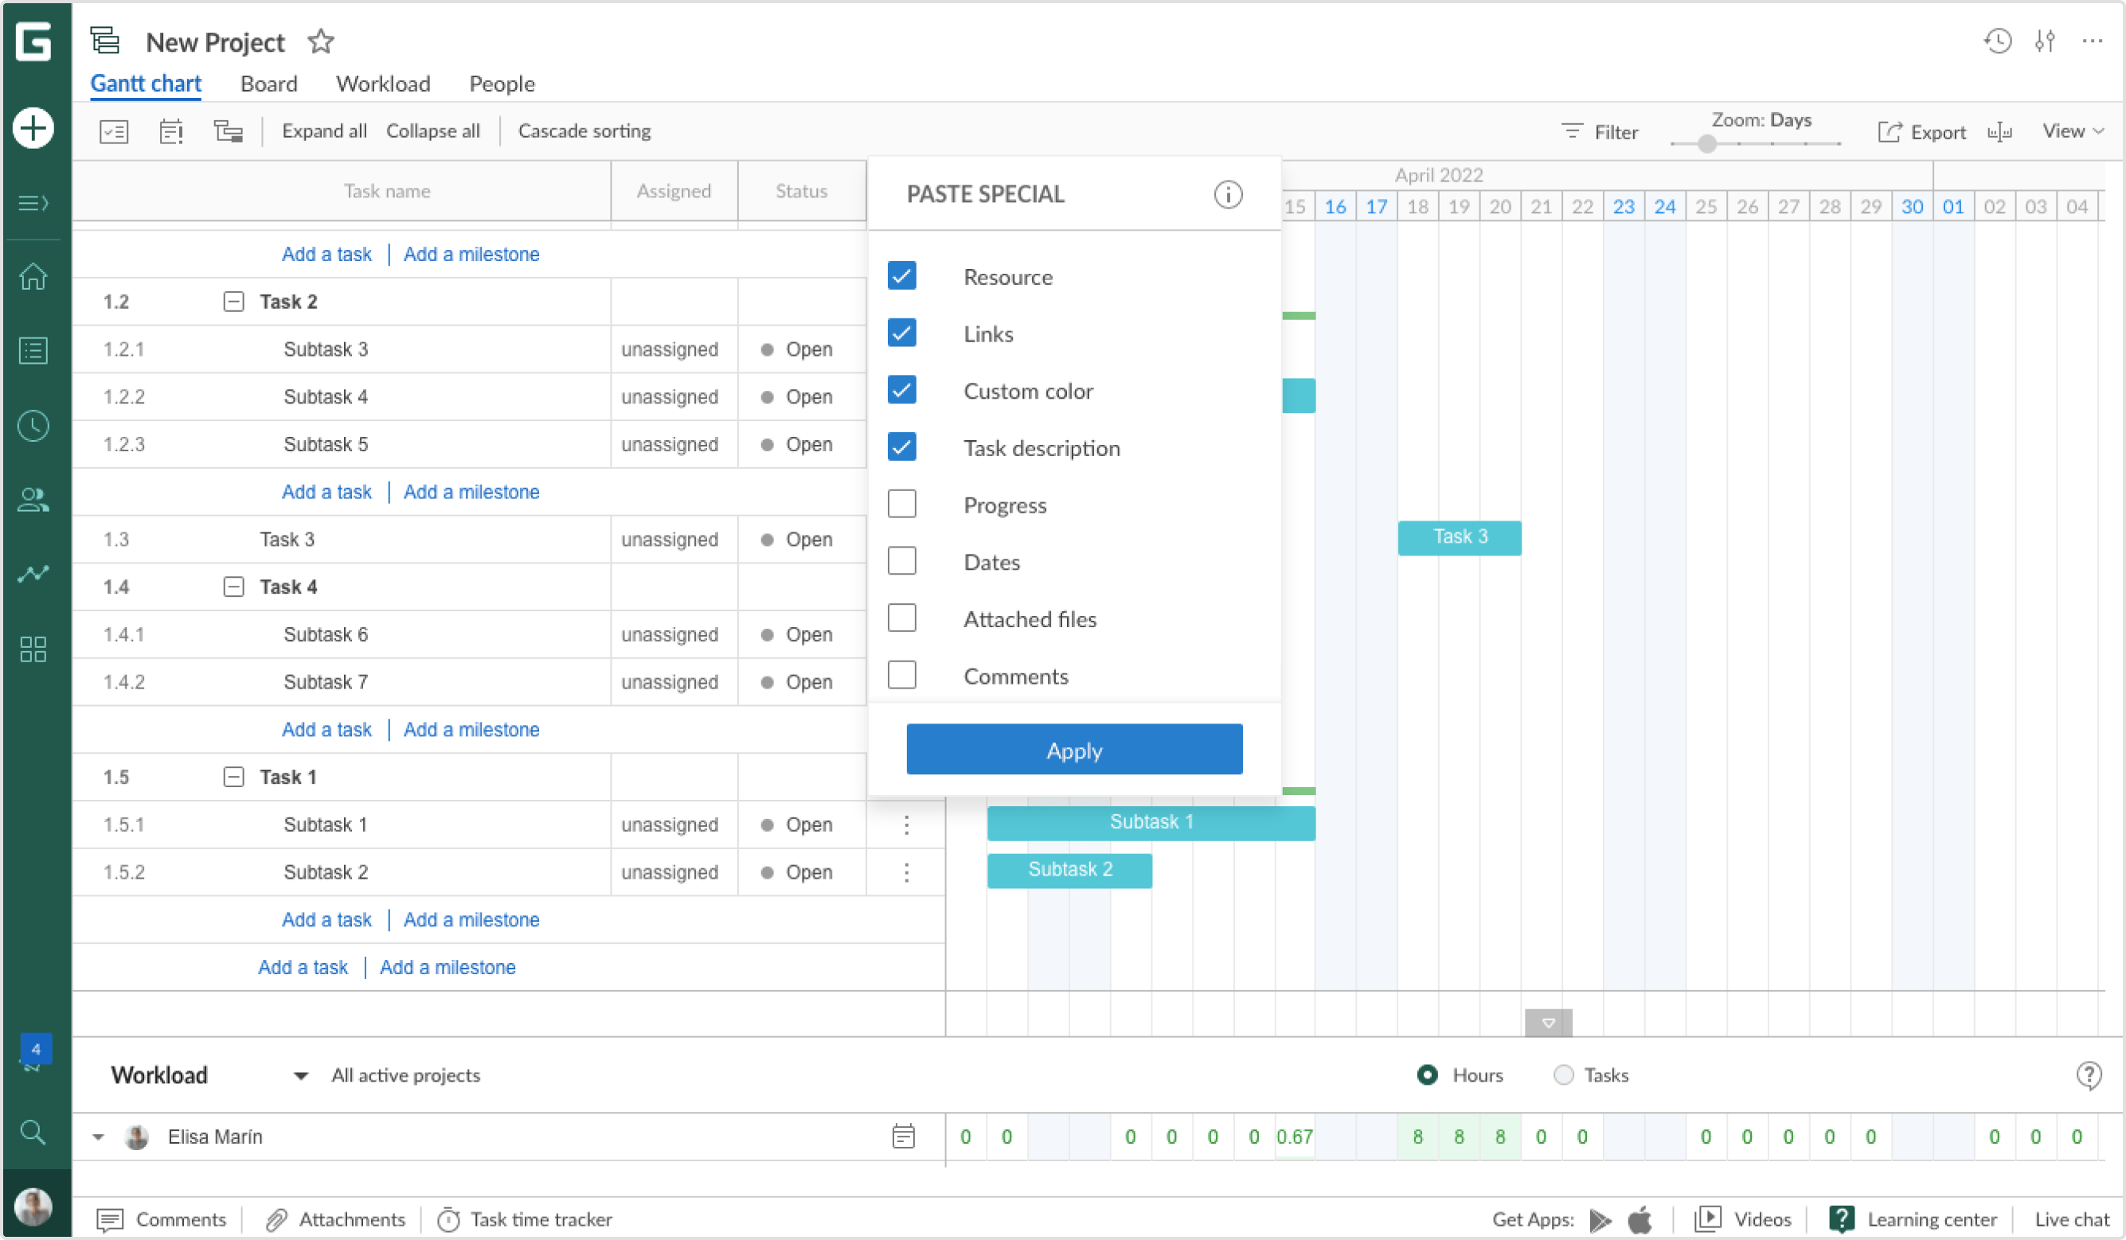Expand the Elisa Marín workload row
This screenshot has width=2126, height=1240.
point(98,1137)
